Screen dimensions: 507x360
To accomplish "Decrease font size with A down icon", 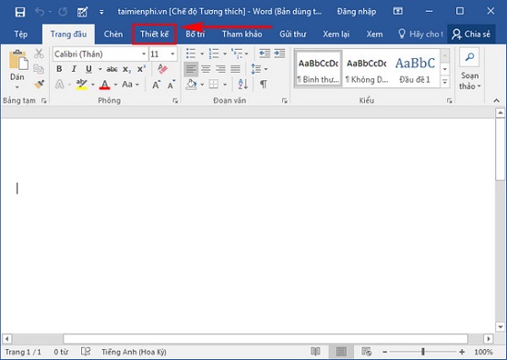I will tap(171, 85).
